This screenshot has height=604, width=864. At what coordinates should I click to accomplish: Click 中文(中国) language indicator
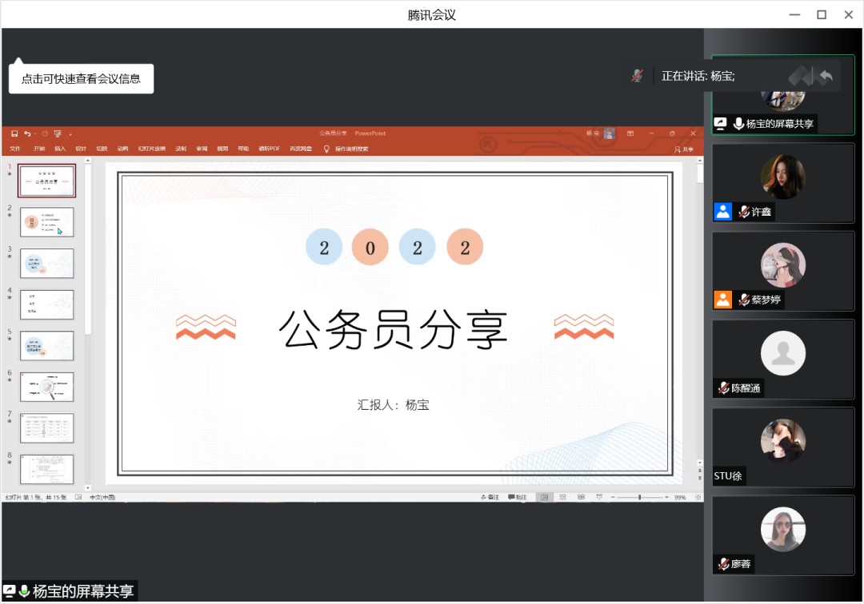(102, 497)
